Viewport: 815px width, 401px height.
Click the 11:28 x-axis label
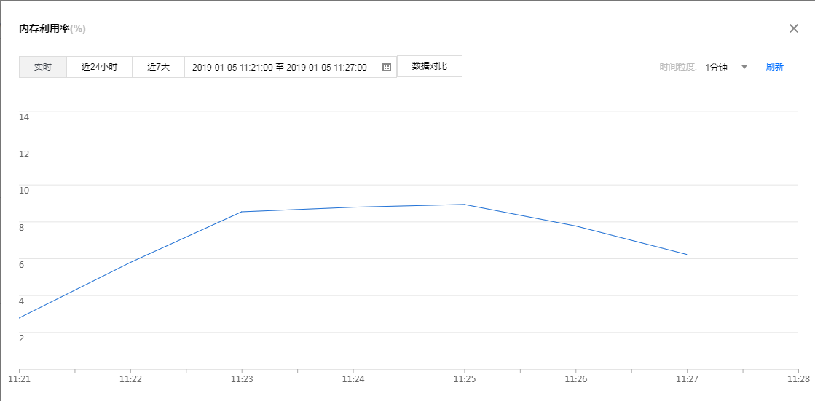[798, 379]
